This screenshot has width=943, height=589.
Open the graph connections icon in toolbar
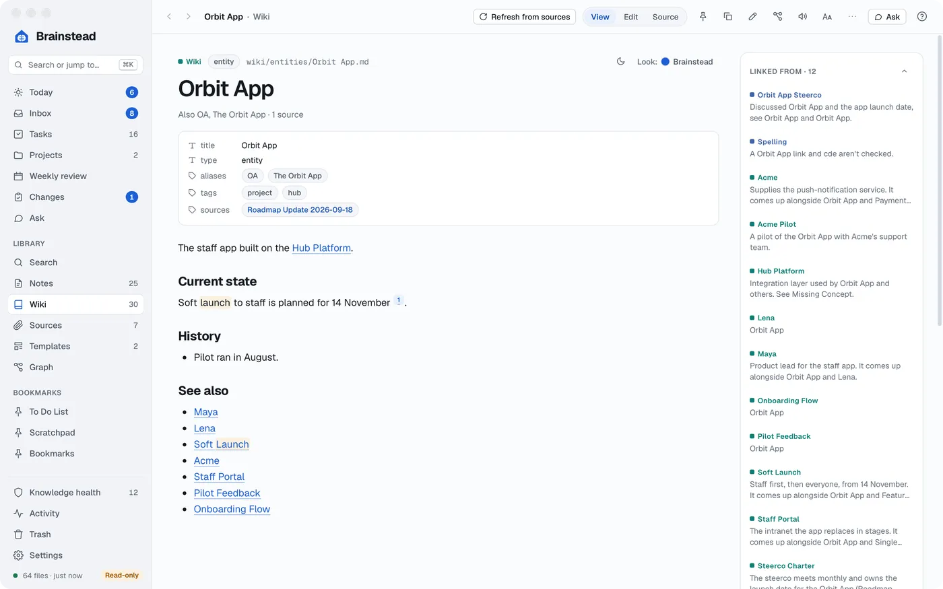pos(777,17)
